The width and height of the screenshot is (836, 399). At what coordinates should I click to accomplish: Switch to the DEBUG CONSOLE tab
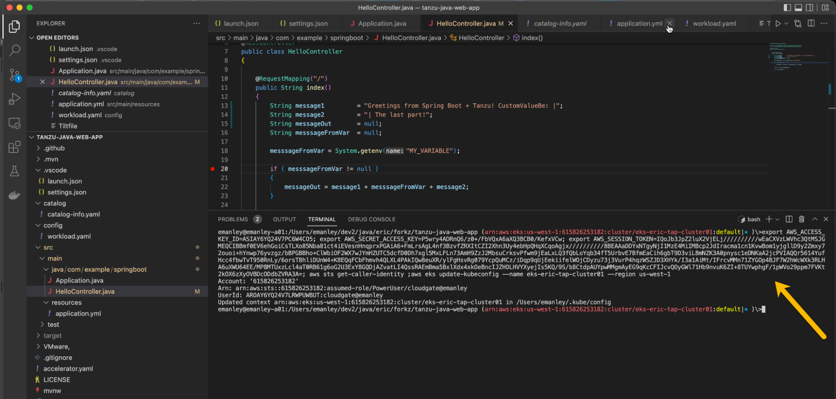coord(371,219)
